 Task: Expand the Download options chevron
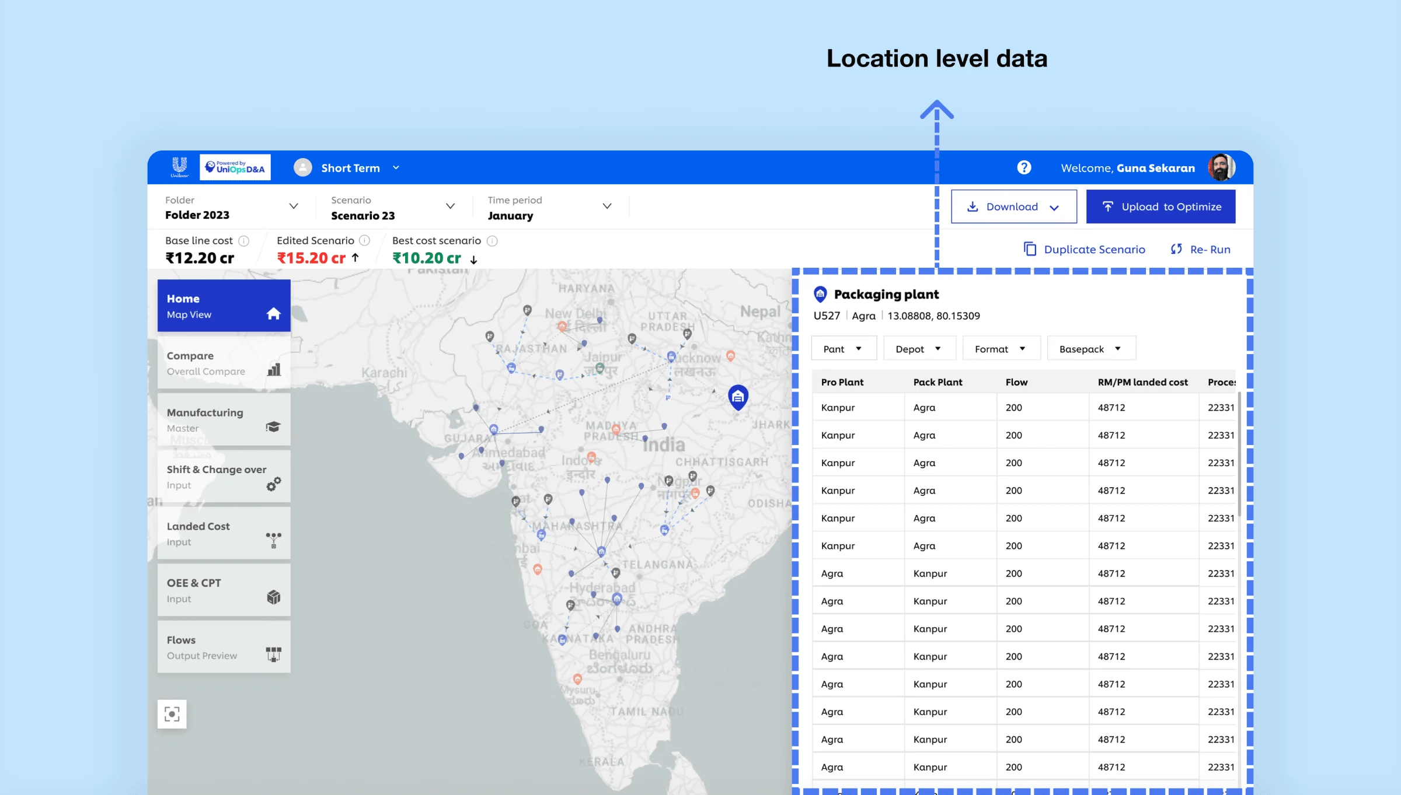click(x=1054, y=208)
